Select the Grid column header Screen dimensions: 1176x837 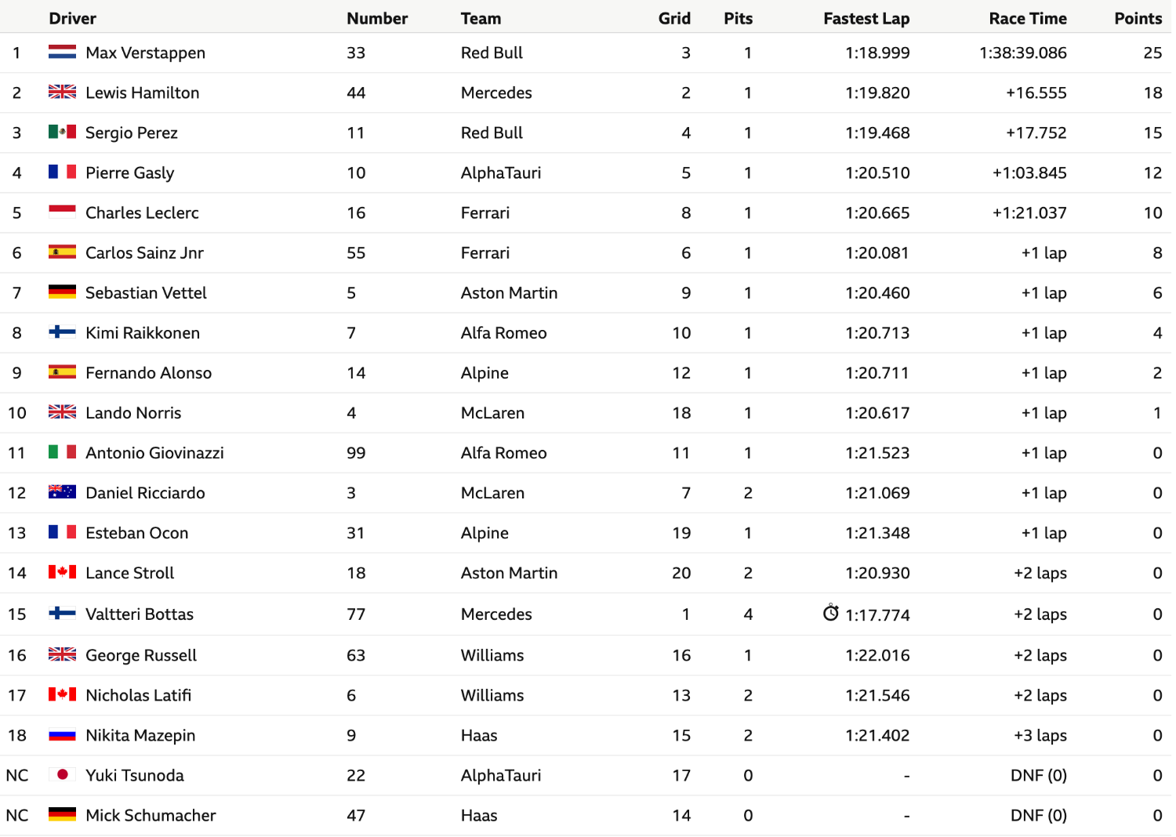coord(674,18)
